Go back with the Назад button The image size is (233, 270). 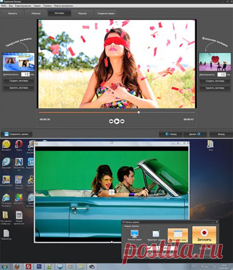click(x=171, y=134)
